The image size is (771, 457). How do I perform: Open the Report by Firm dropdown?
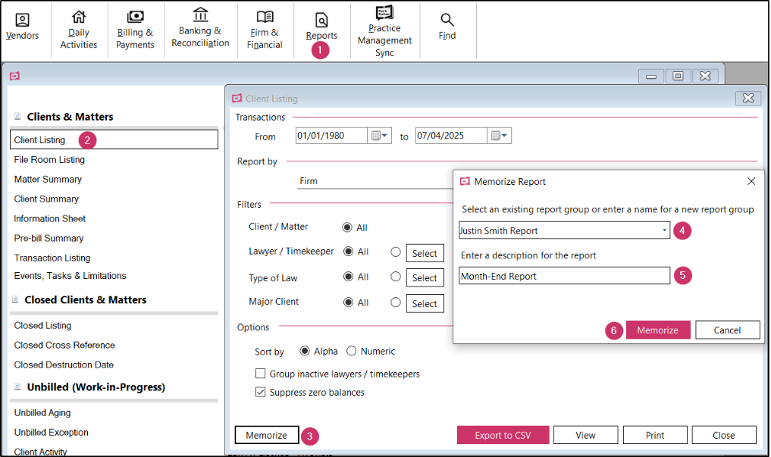(x=375, y=181)
